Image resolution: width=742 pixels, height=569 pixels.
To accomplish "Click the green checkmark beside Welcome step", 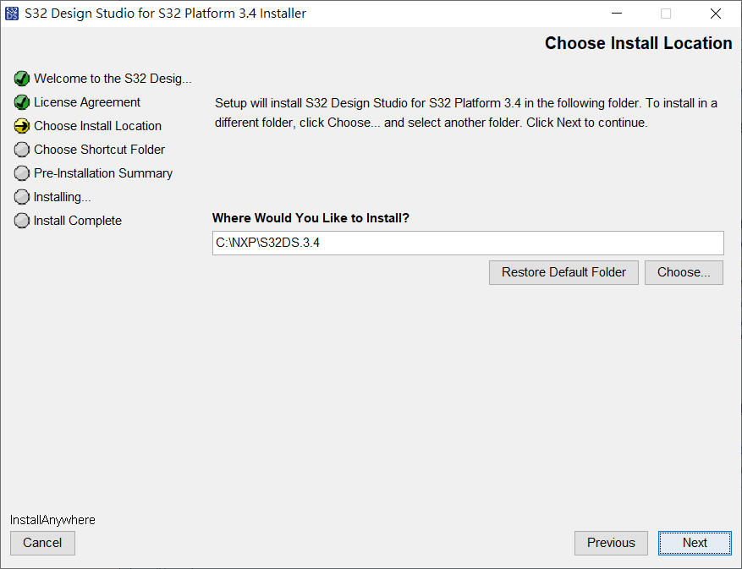I will coord(22,79).
